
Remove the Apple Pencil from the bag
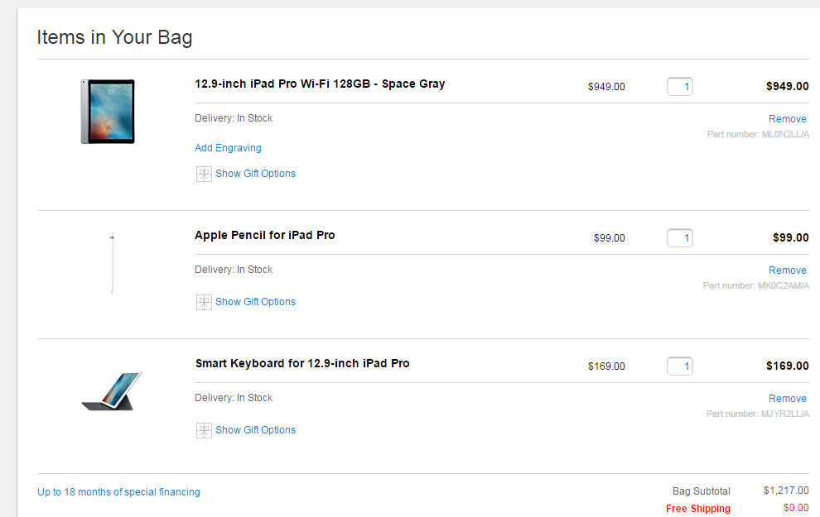pyautogui.click(x=787, y=270)
